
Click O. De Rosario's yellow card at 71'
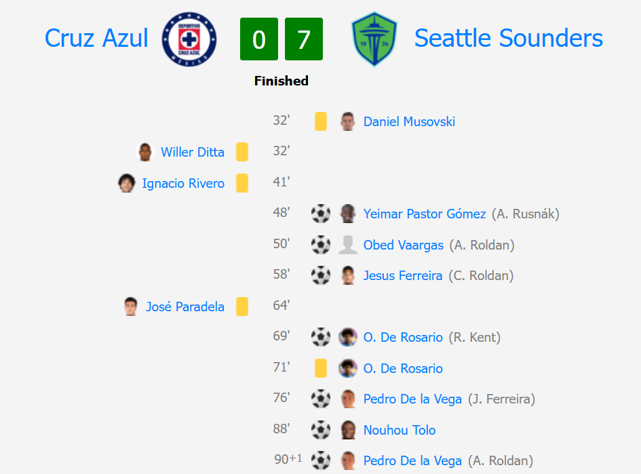pos(321,368)
